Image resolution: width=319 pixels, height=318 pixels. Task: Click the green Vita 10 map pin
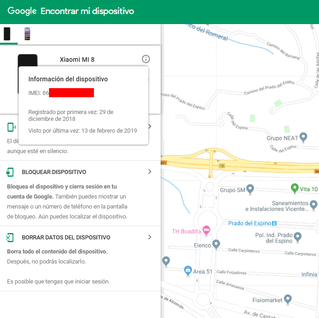[294, 188]
